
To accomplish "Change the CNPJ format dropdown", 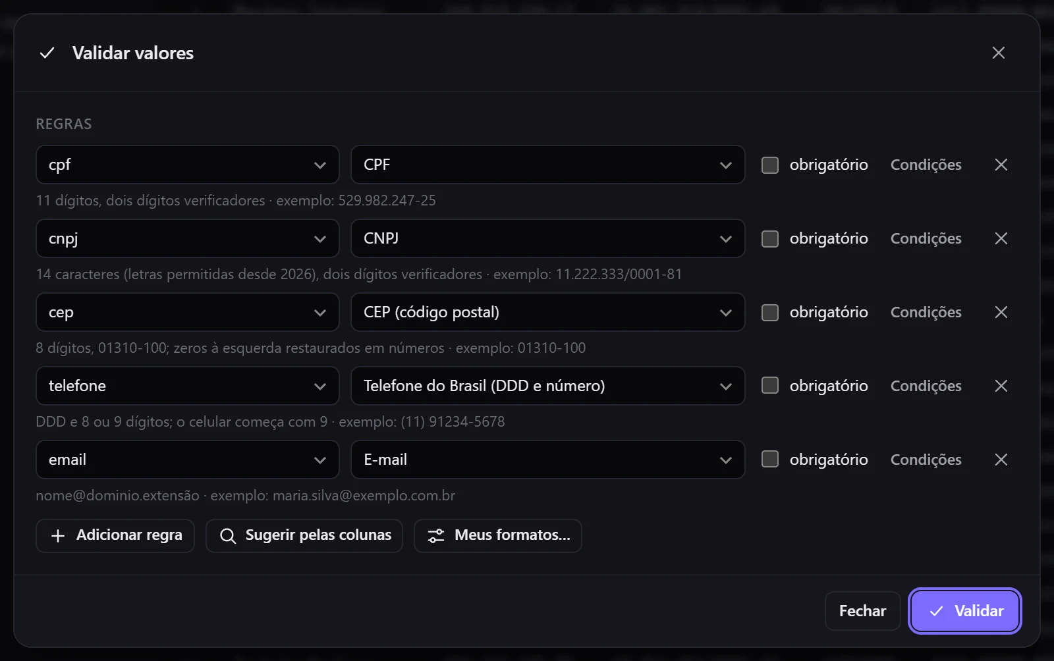I will tap(548, 238).
